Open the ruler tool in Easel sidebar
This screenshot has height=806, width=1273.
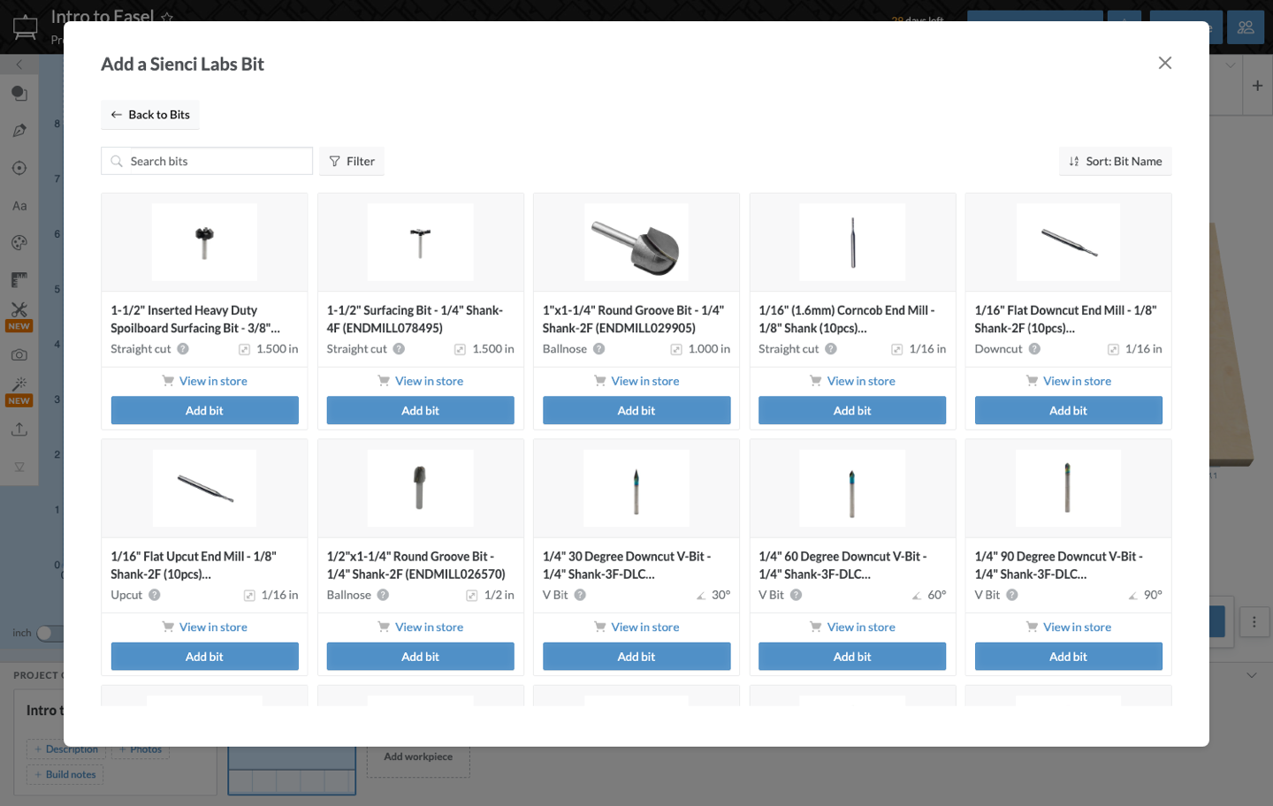click(x=19, y=280)
